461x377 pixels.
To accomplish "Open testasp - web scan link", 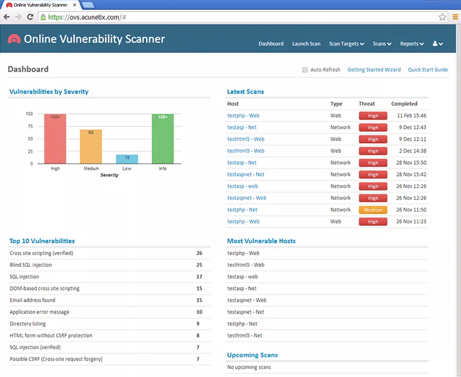I will pos(242,186).
